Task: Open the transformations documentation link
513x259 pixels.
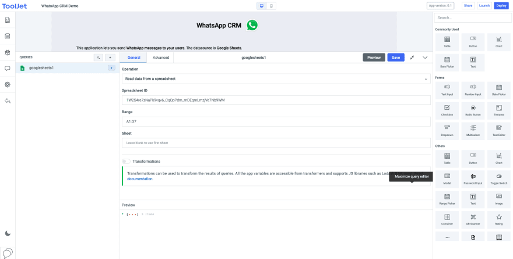Action: [140, 178]
